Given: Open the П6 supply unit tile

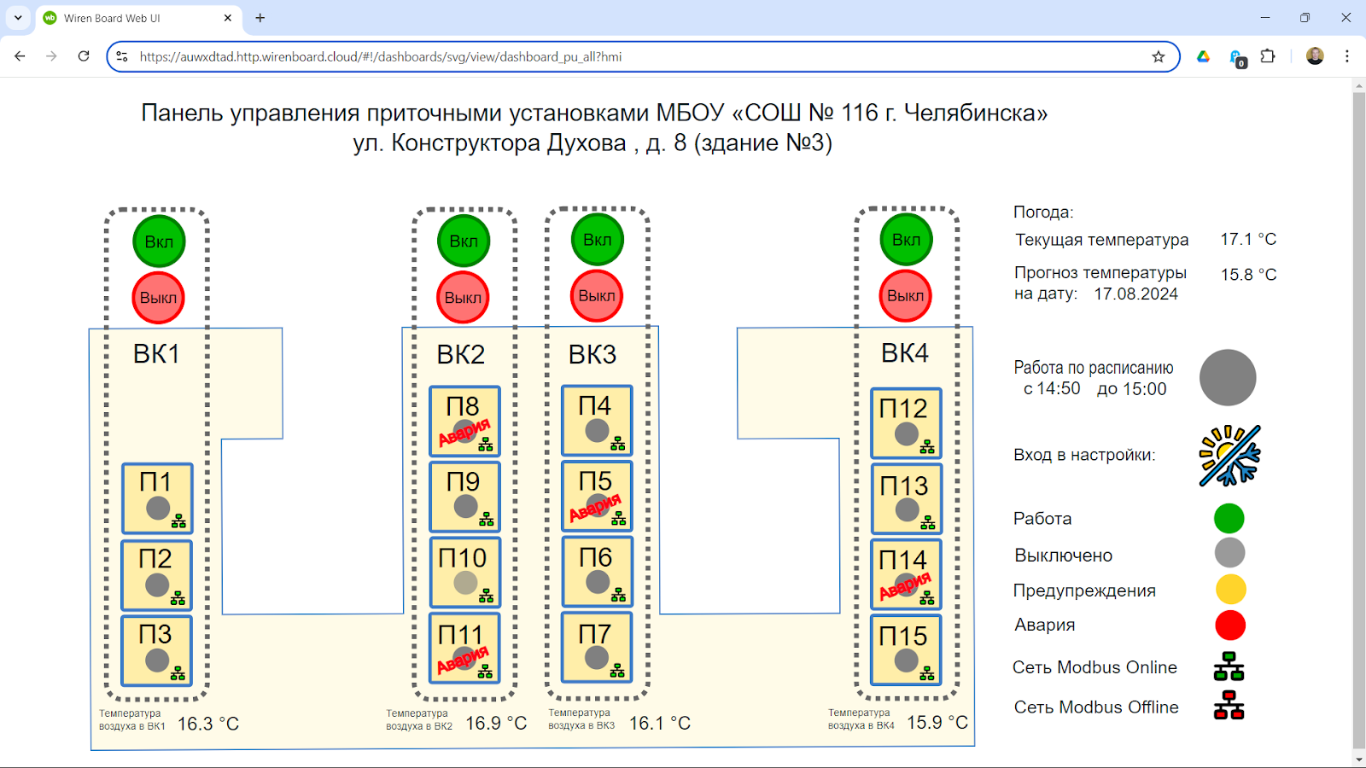Looking at the screenshot, I should pos(597,572).
